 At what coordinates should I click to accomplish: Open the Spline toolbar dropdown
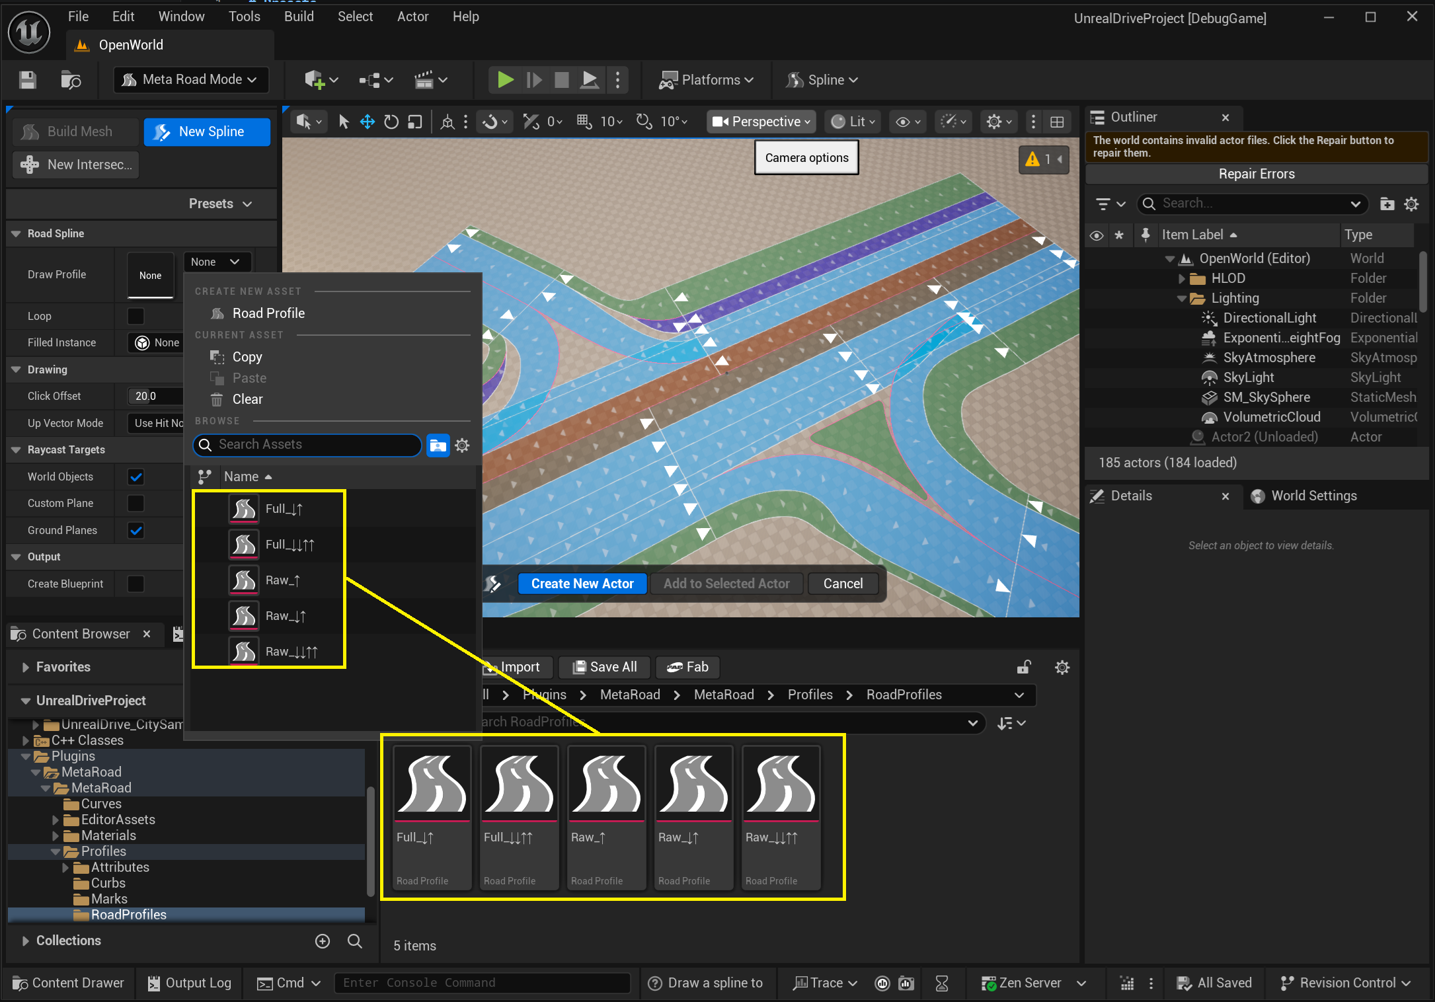click(x=822, y=80)
